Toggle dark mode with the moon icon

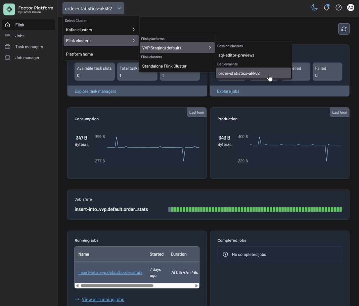pos(314,7)
